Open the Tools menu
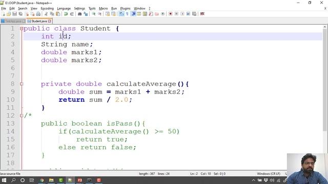Screen dimensions: 328x184 pyautogui.click(x=92, y=8)
